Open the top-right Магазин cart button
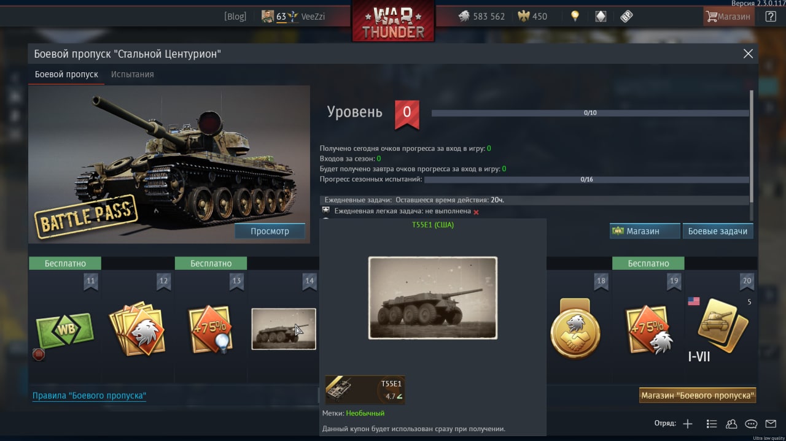 (728, 17)
